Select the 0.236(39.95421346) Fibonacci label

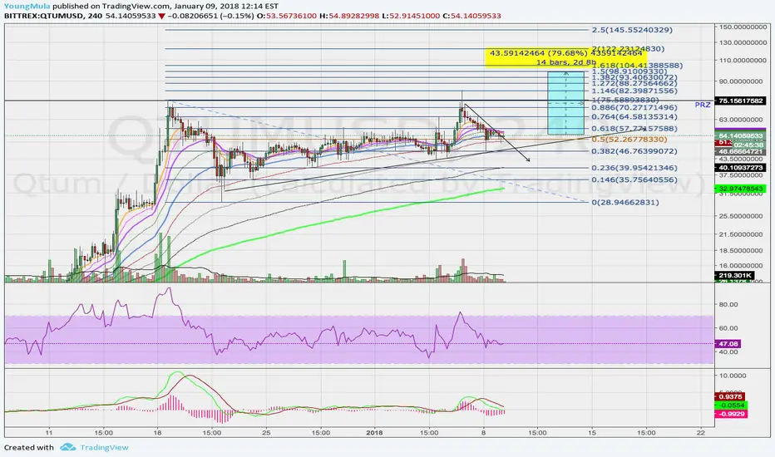634,168
